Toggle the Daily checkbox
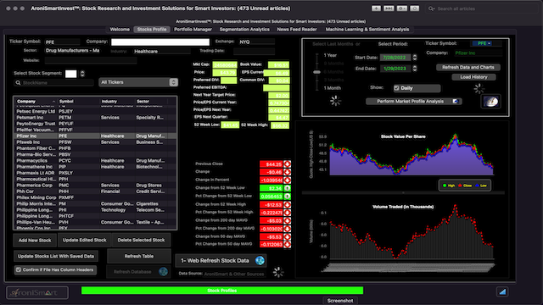 point(396,88)
